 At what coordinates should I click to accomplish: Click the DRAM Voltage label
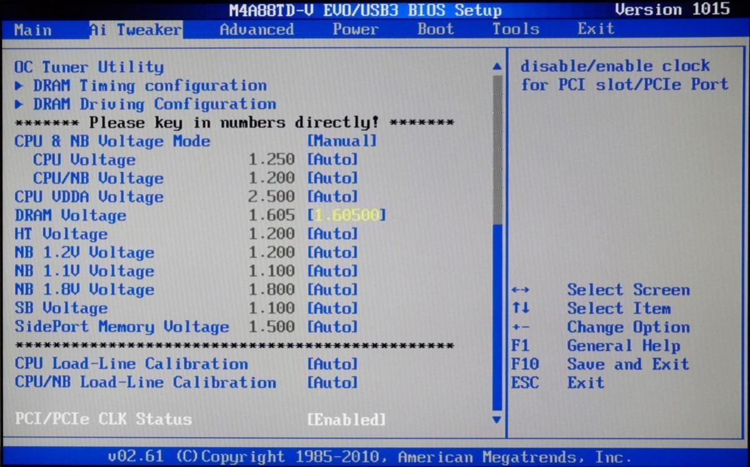(70, 216)
